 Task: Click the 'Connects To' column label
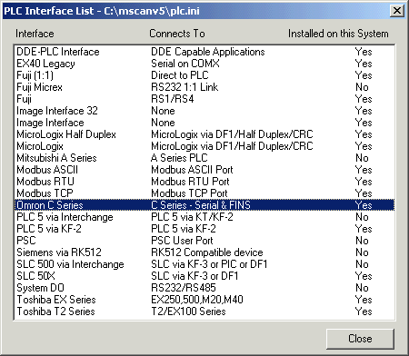coord(177,34)
